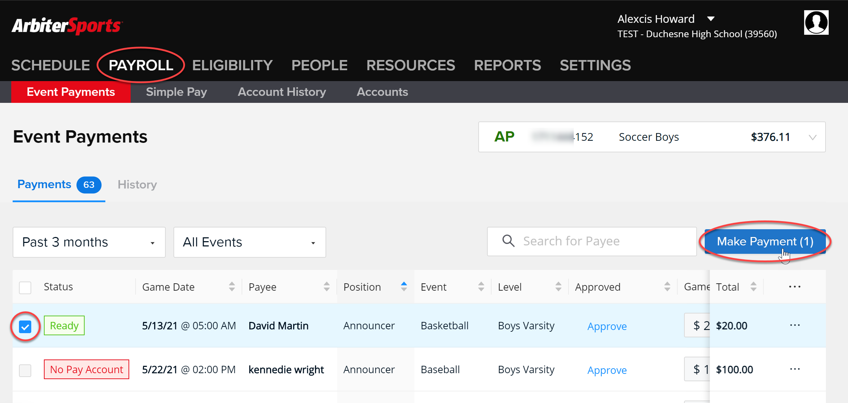This screenshot has width=848, height=403.
Task: Select the Payments 63 tab
Action: click(59, 185)
